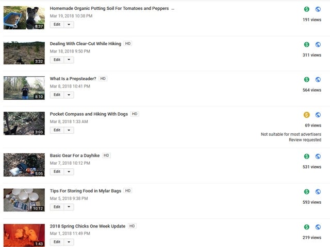Open the orange chicks video thumbnail
The image size is (330, 247).
tap(24, 235)
